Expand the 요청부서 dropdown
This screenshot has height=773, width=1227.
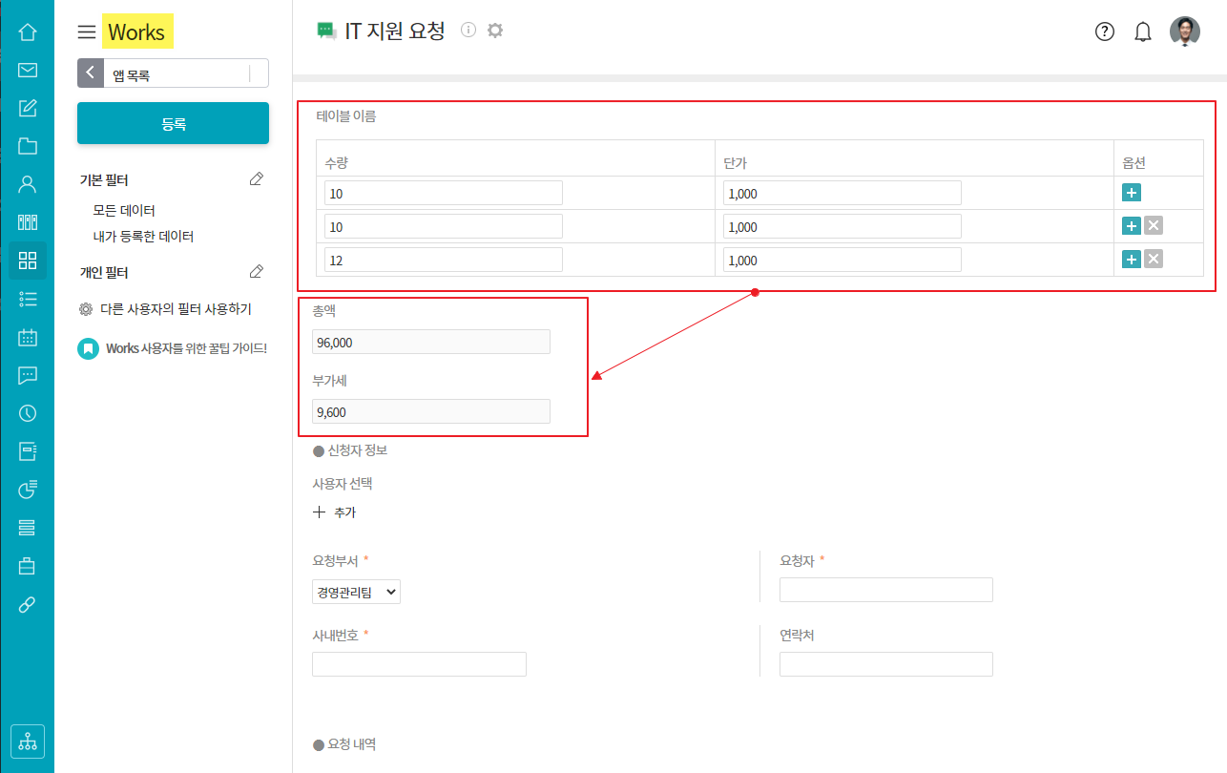(x=356, y=592)
